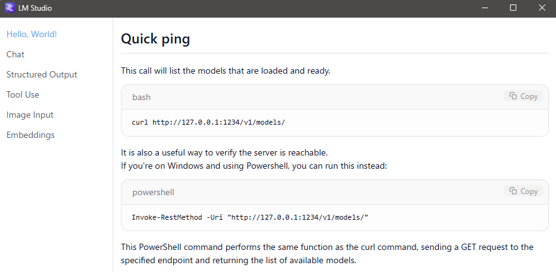This screenshot has width=556, height=272.
Task: Go to the Chat page
Action: click(15, 54)
